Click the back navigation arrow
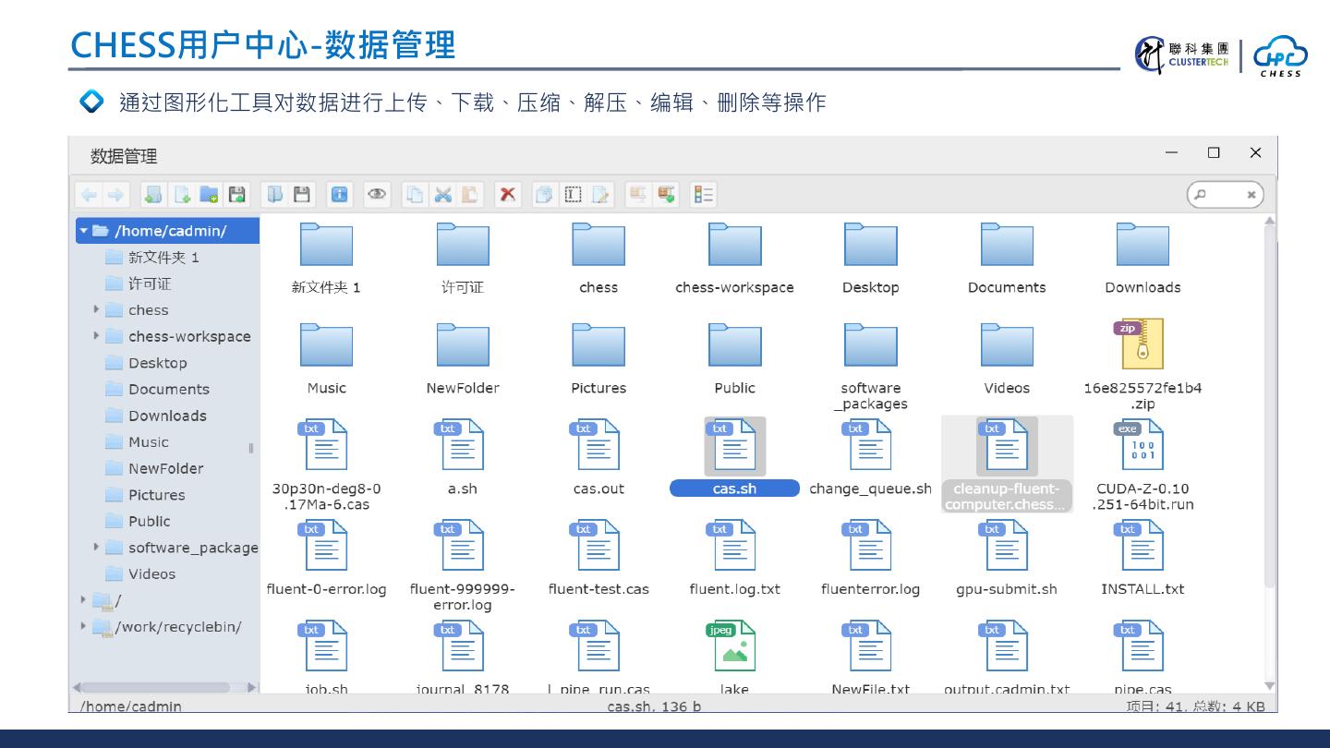This screenshot has height=748, width=1330. 89,195
